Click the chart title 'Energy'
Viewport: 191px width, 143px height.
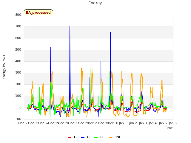pos(95,3)
